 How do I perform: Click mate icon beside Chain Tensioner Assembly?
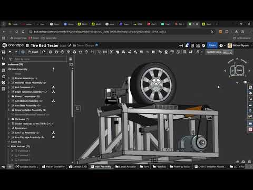(53, 92)
